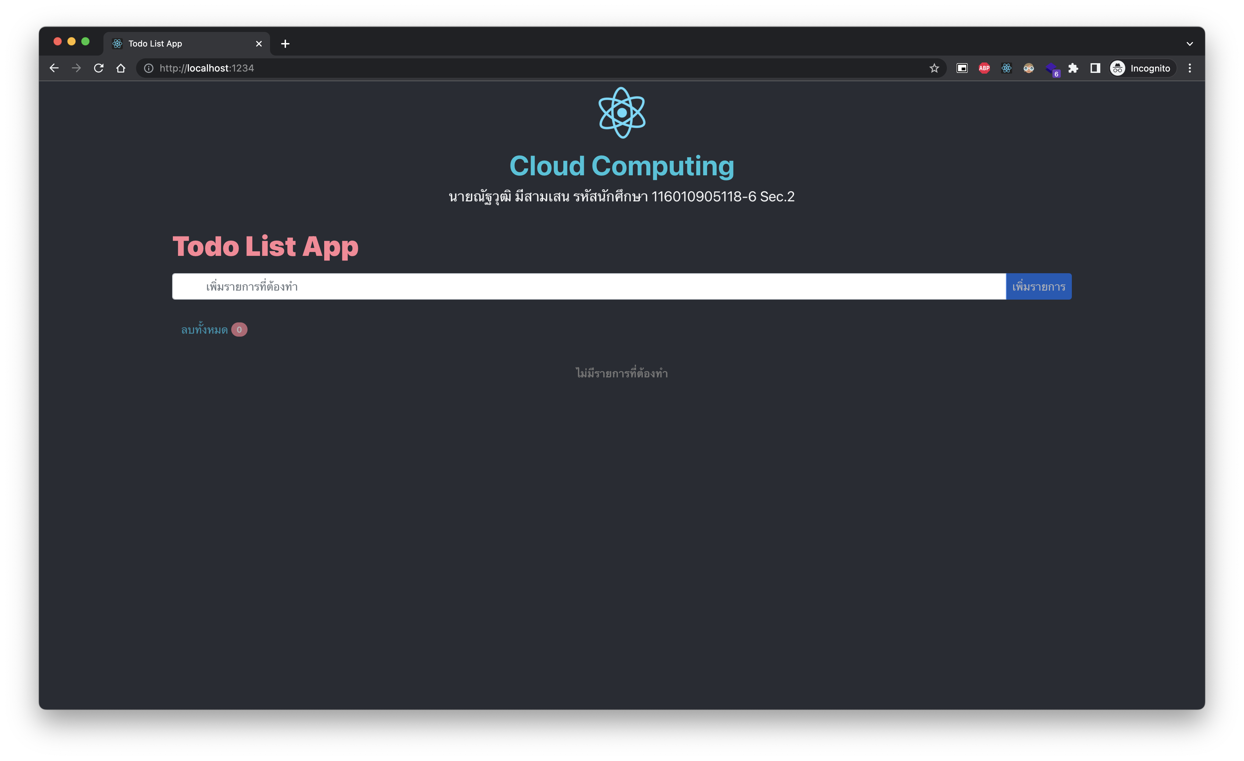Screen dimensions: 1244x761
Task: Click the browser sidebar icon
Action: click(1095, 68)
